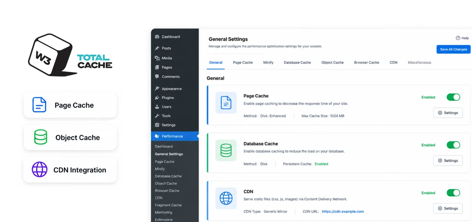This screenshot has width=472, height=222.
Task: Click the Help question mark icon
Action: (458, 38)
